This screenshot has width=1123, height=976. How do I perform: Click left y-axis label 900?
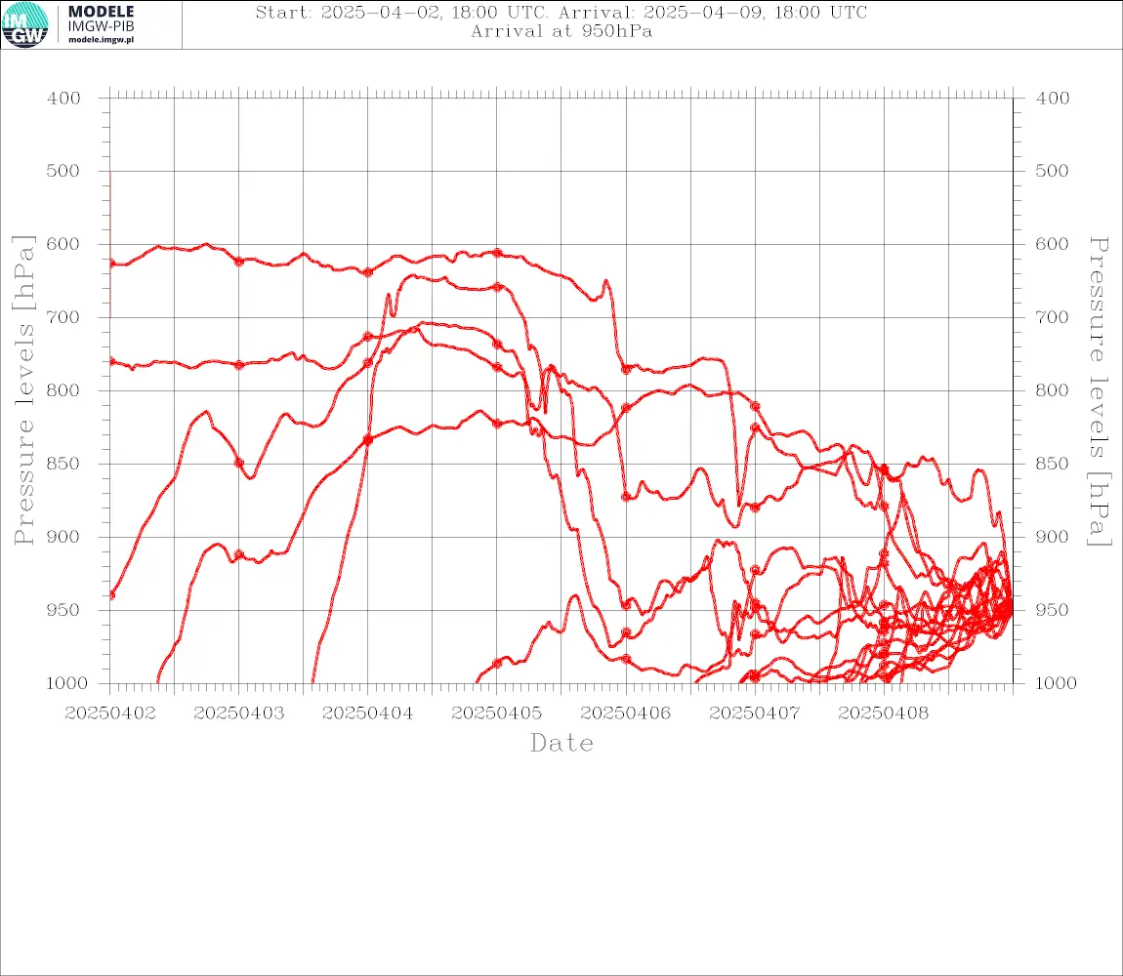64,537
